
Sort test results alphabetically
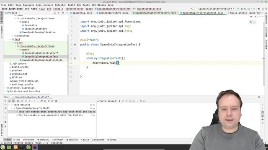click(18, 101)
